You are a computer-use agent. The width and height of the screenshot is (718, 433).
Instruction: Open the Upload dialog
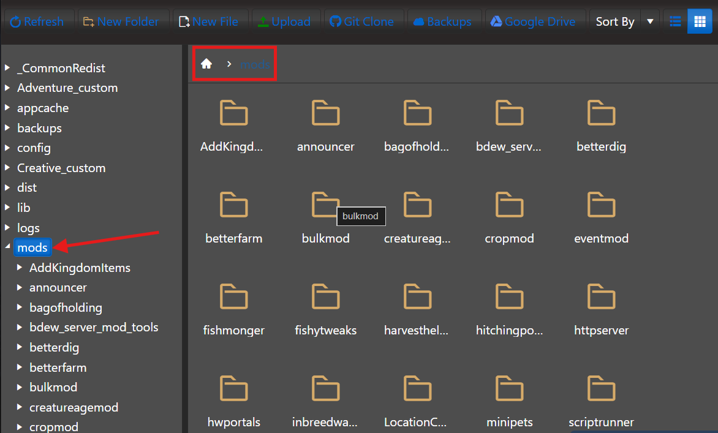284,21
